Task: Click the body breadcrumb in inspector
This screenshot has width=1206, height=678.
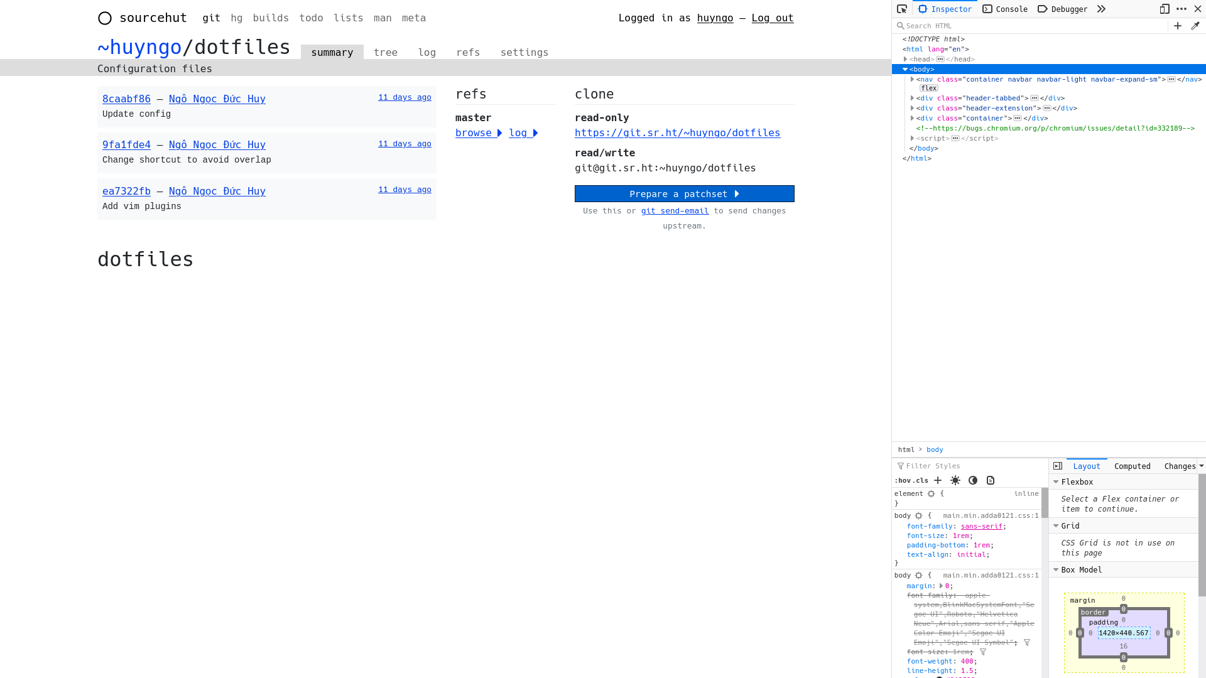Action: coord(935,450)
